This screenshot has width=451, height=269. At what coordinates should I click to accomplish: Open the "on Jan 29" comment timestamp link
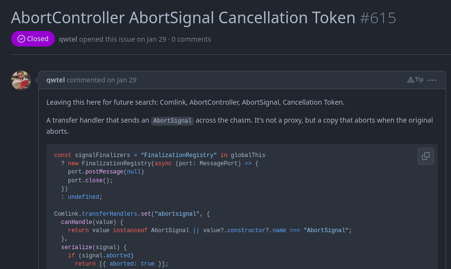coord(122,80)
